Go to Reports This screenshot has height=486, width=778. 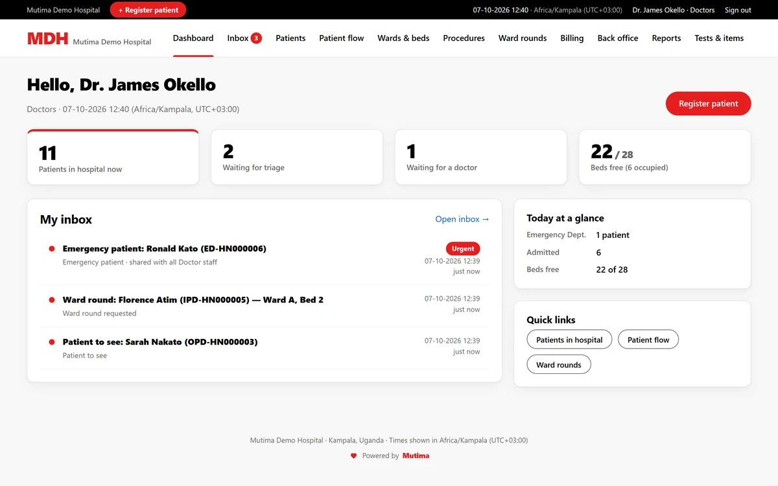(x=666, y=38)
